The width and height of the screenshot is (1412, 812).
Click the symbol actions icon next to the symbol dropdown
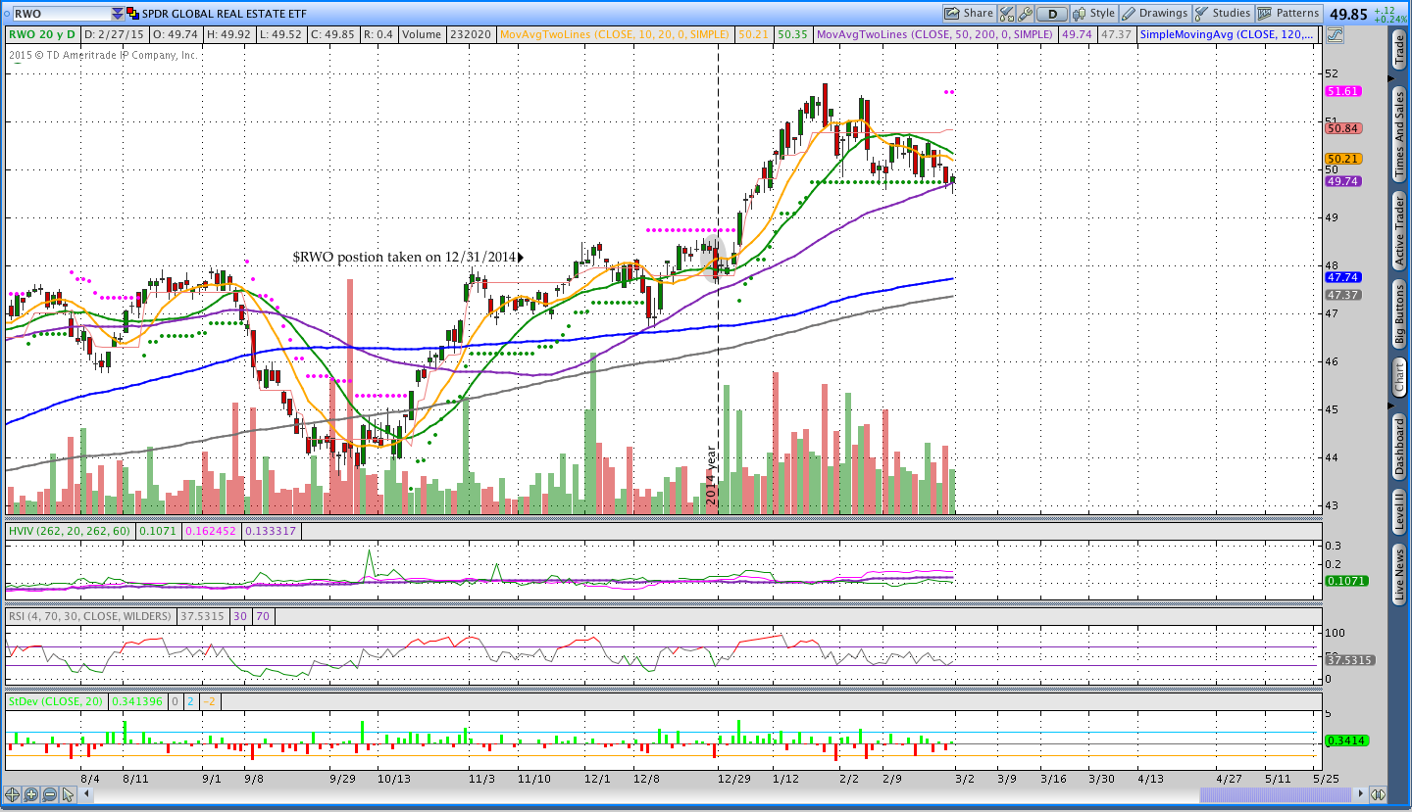[134, 14]
